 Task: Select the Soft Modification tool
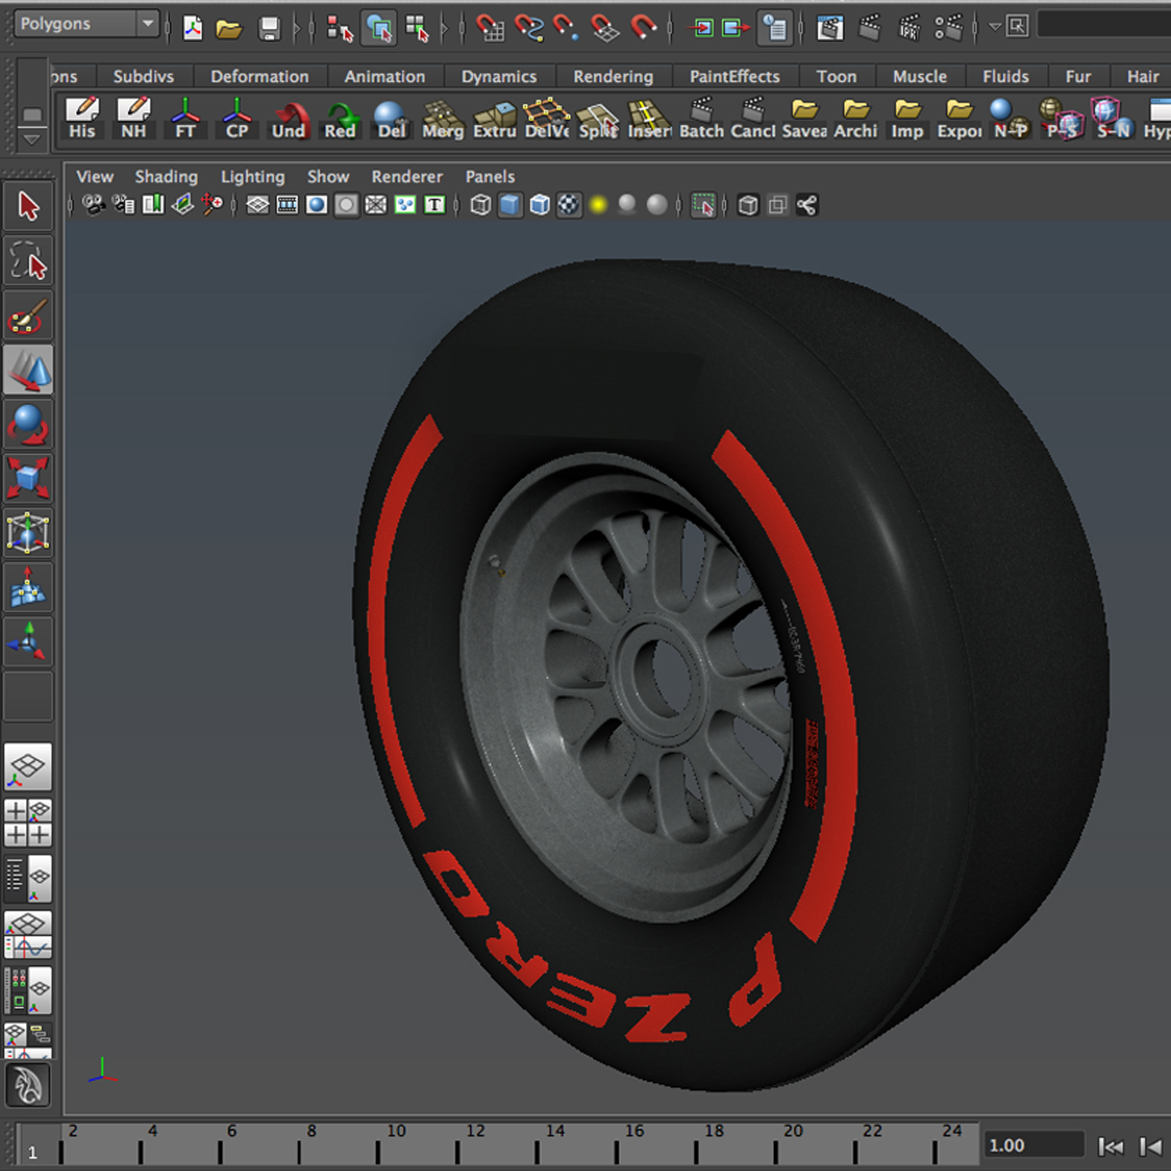pos(28,587)
